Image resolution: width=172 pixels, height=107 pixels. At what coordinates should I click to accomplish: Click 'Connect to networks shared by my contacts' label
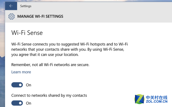tap(49, 95)
